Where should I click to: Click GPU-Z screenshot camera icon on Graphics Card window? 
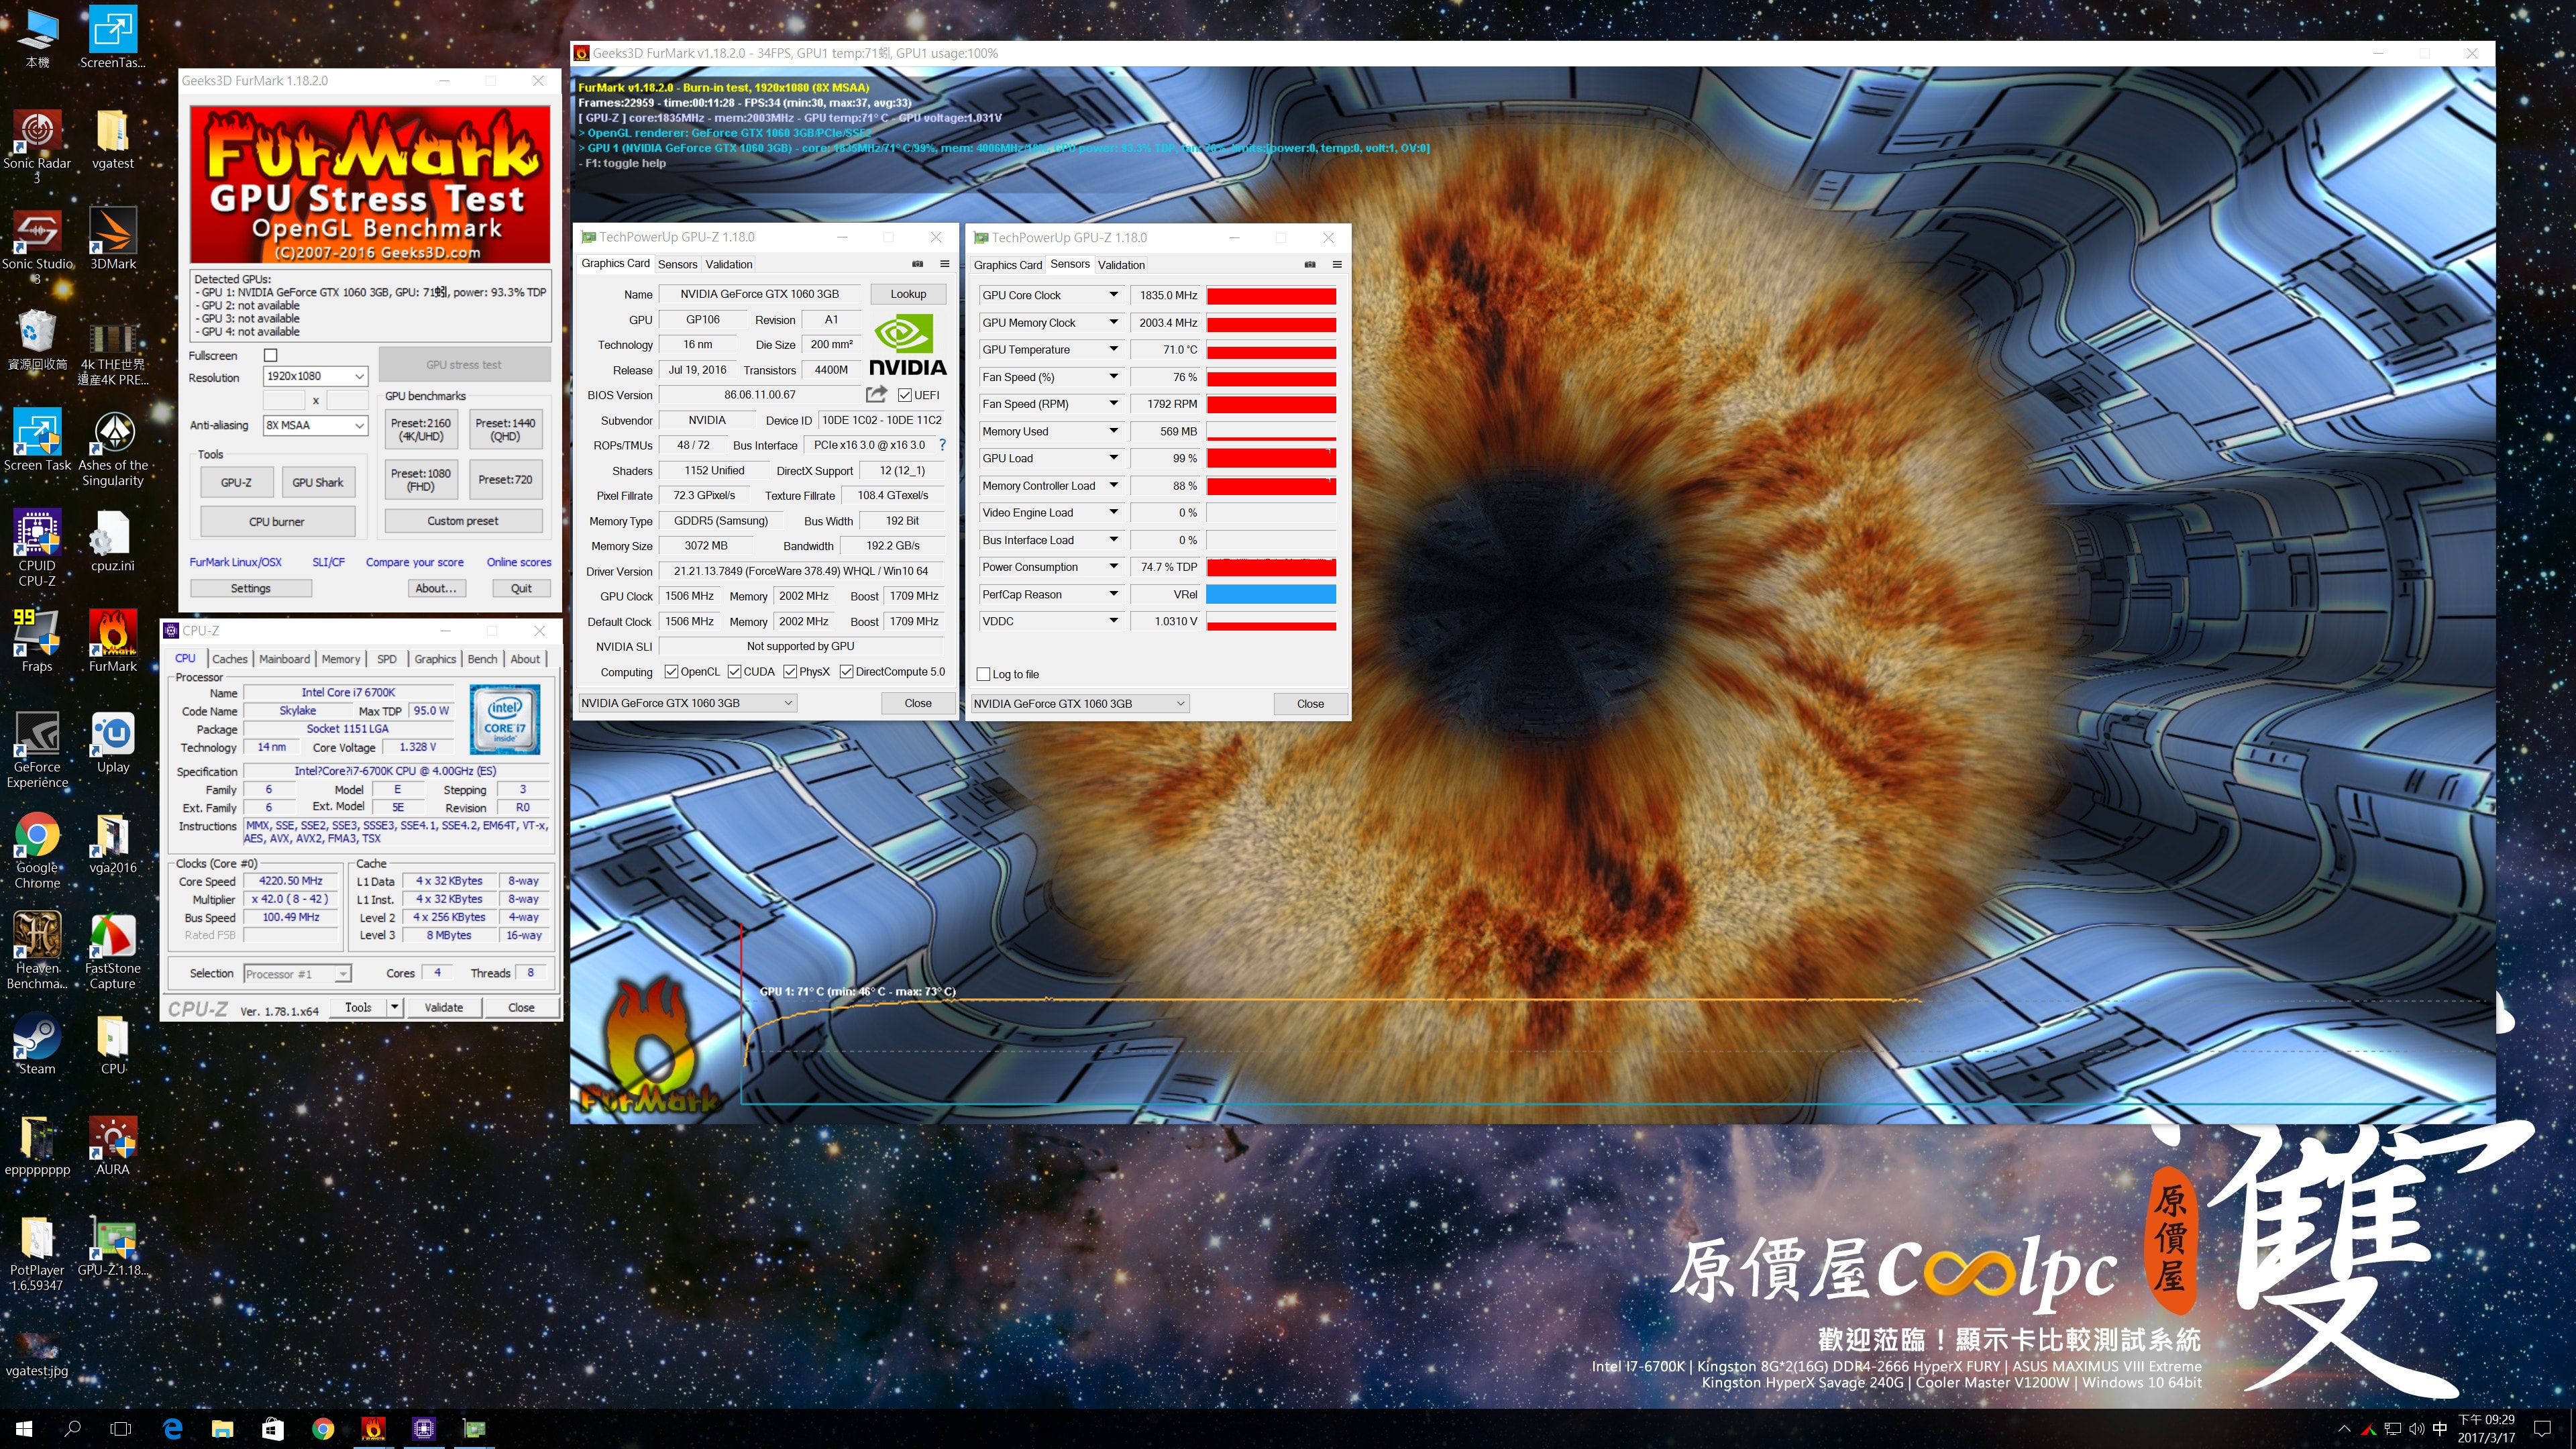click(917, 264)
